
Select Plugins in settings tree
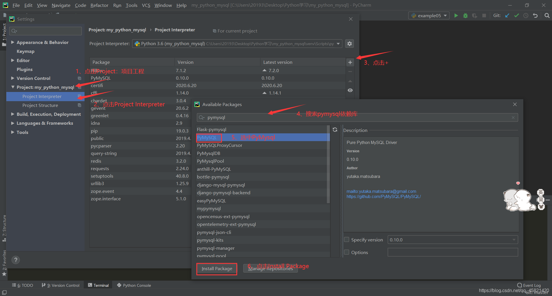pyautogui.click(x=24, y=69)
